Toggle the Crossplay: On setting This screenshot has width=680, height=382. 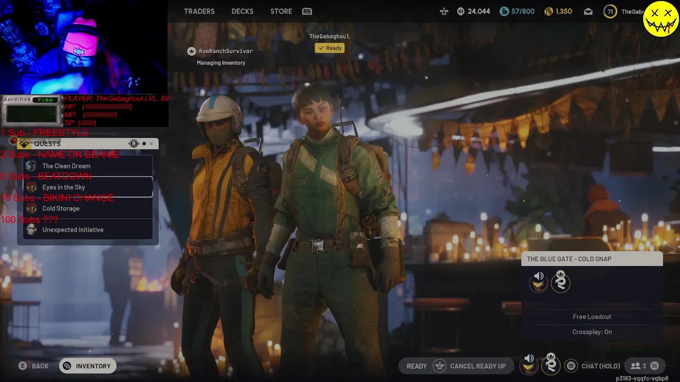[592, 332]
